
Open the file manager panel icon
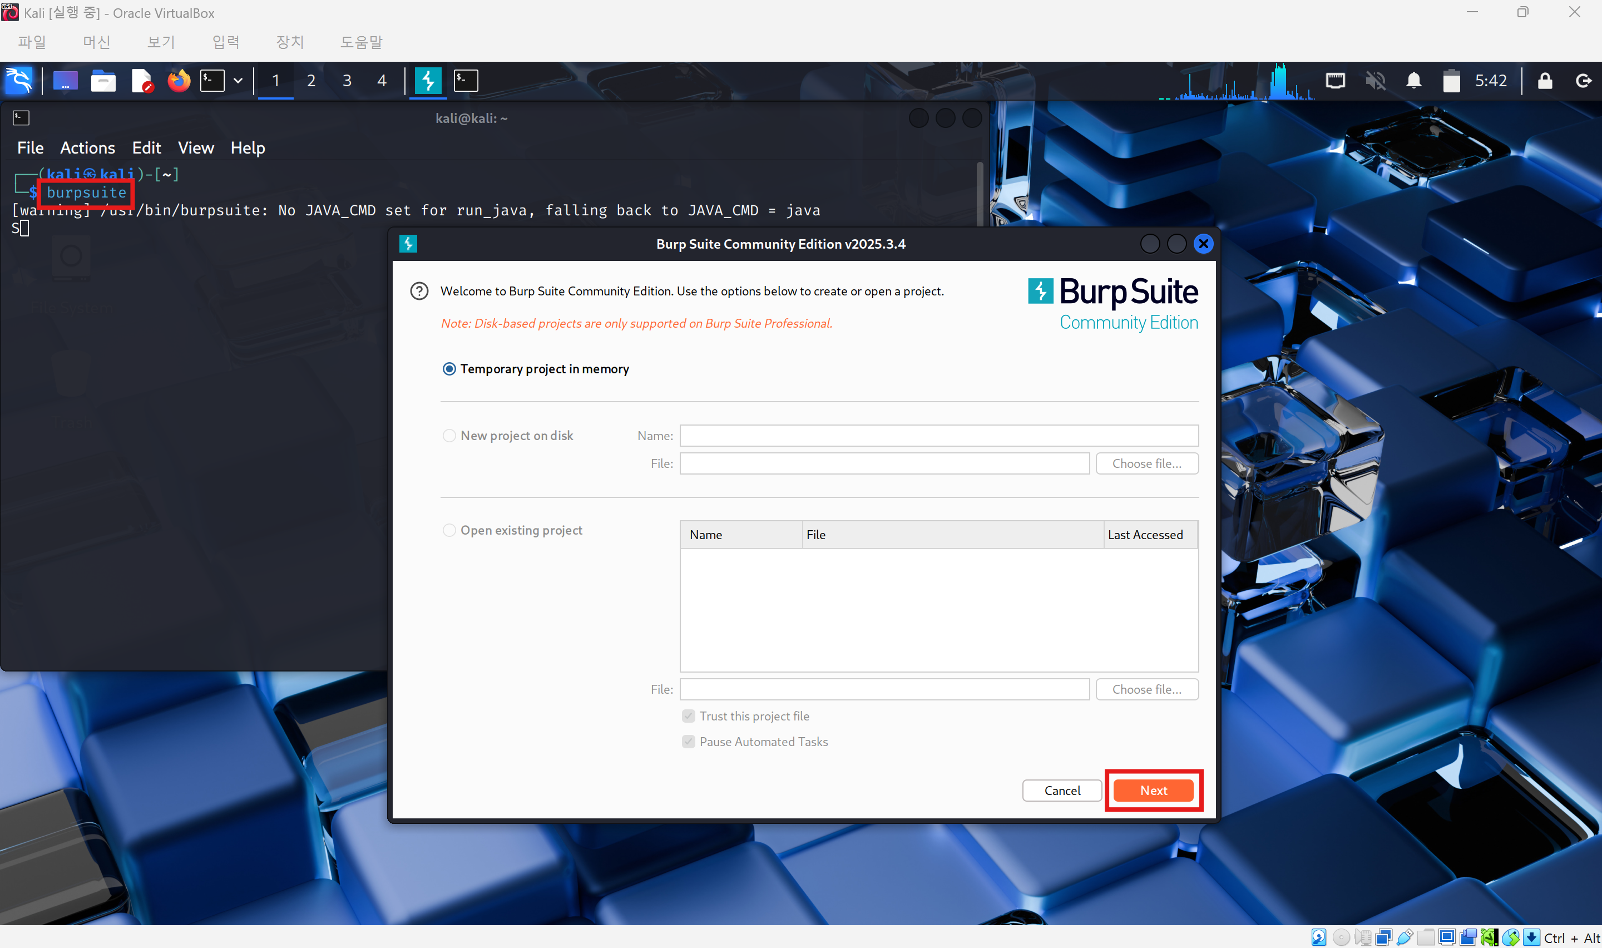point(103,81)
